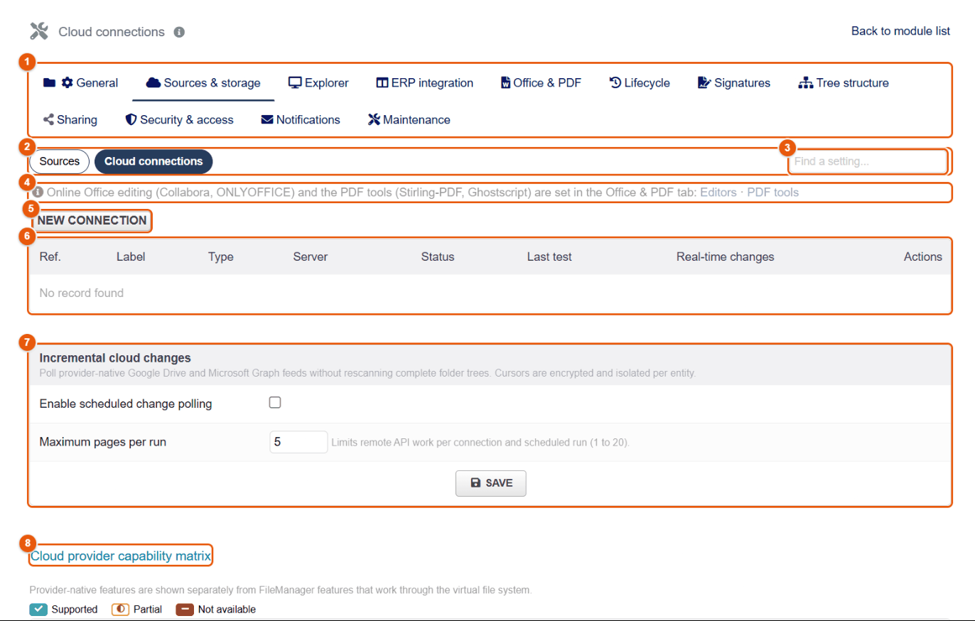Open the Sharing tab
This screenshot has width=975, height=621.
point(70,119)
